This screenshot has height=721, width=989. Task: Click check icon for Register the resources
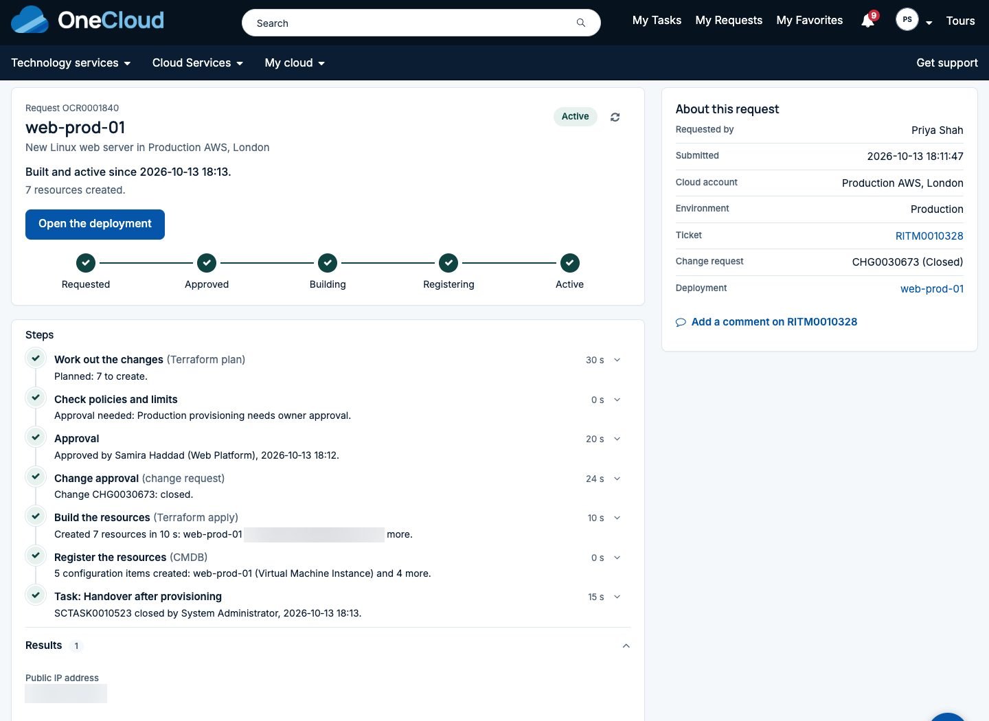pos(36,556)
